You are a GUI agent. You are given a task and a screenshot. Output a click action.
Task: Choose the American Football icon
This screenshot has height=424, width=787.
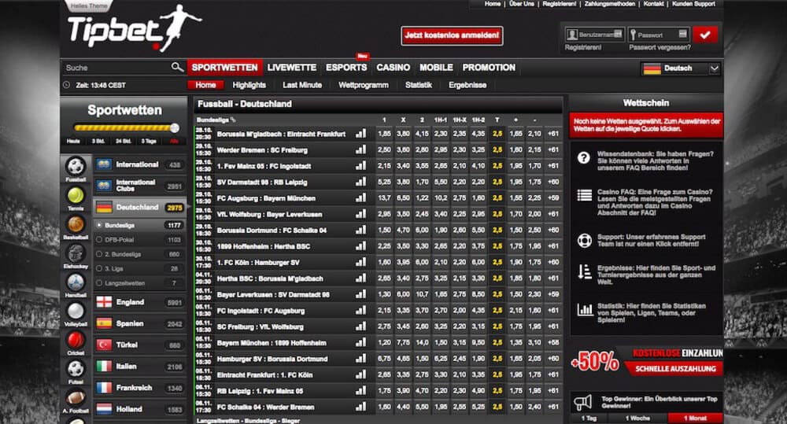click(x=76, y=398)
